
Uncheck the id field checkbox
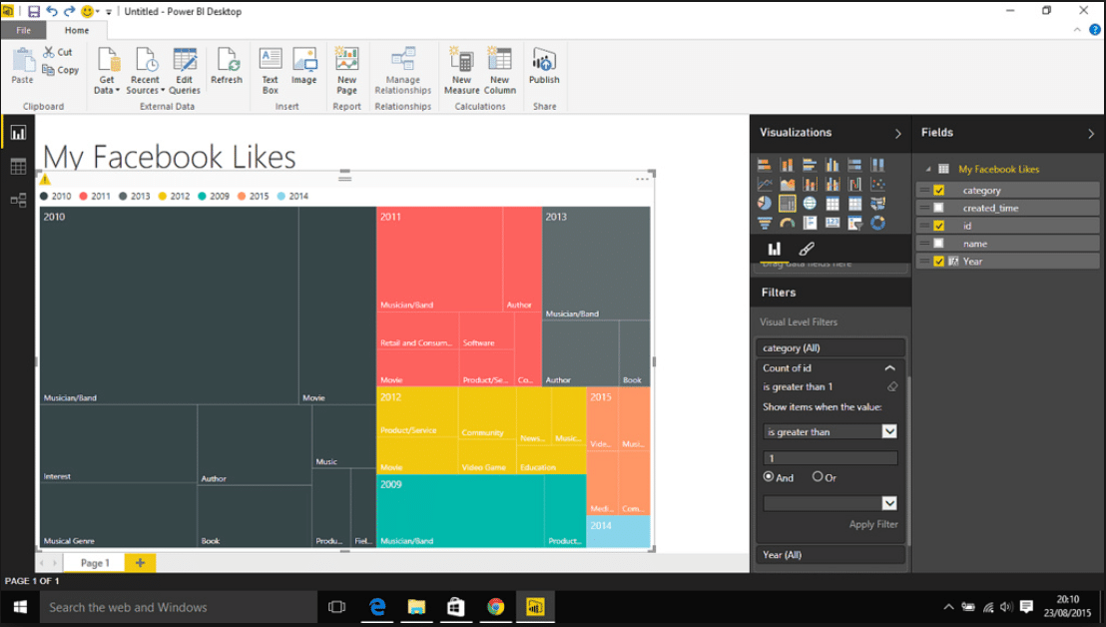[939, 226]
